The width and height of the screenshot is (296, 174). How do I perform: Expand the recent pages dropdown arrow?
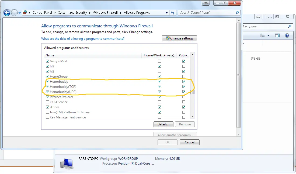pos(20,13)
